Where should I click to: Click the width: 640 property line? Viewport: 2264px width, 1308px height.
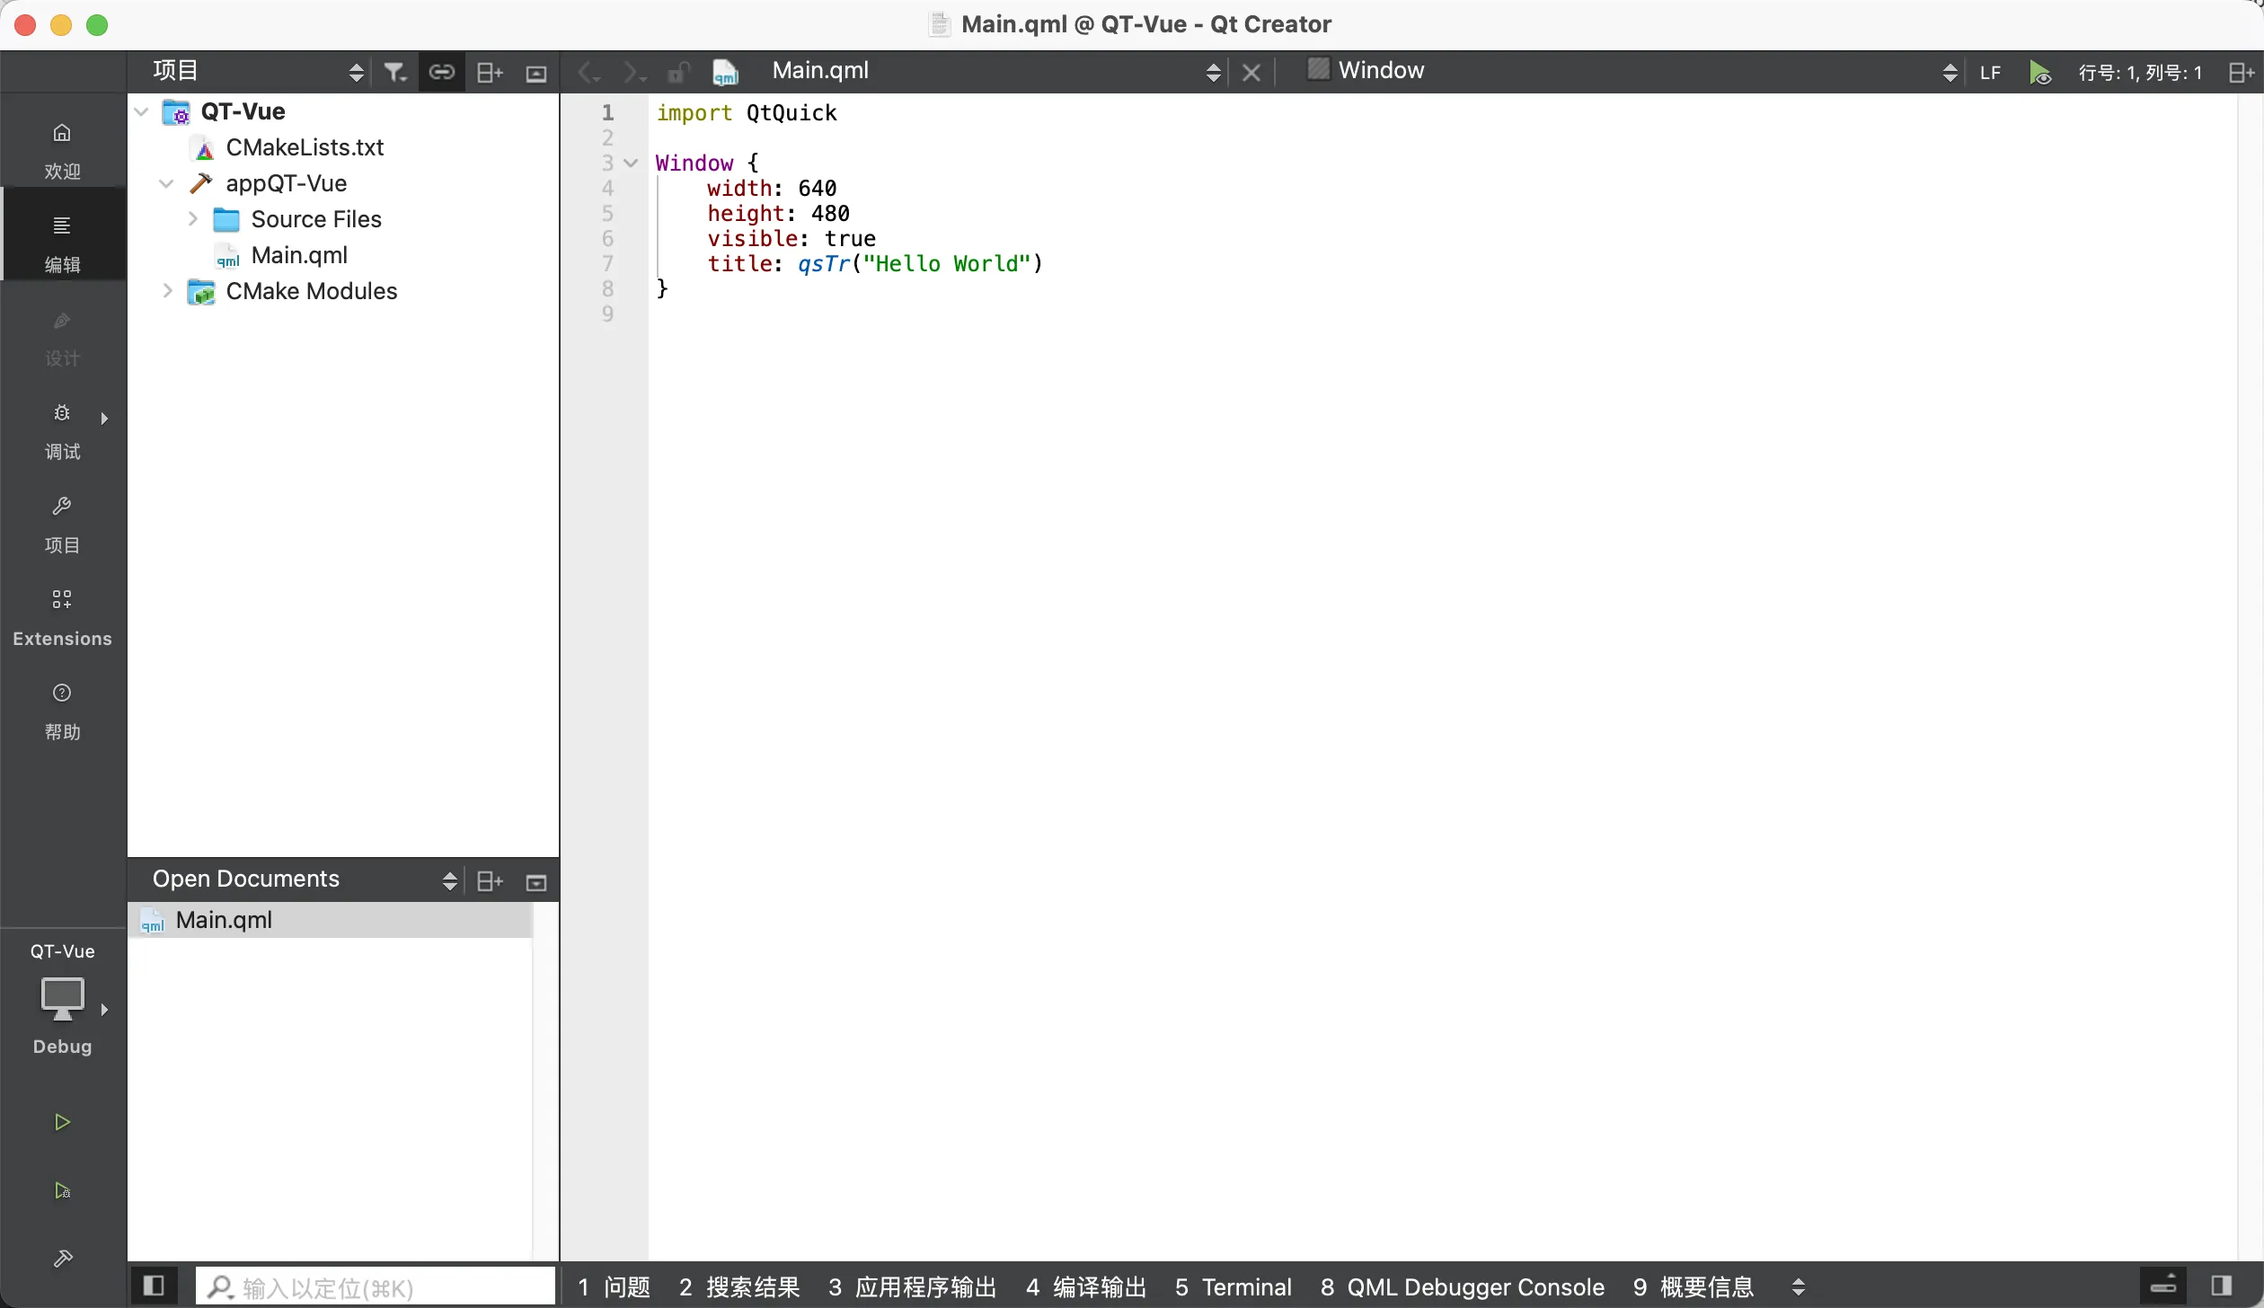[x=771, y=189]
